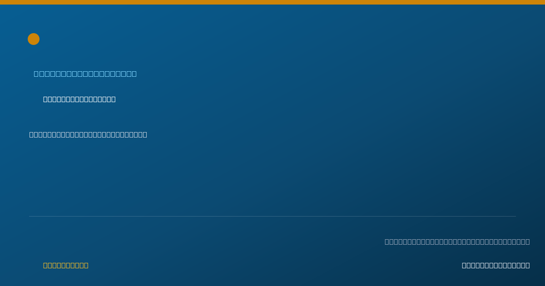Click the orange circle icon
This screenshot has width=545, height=286.
(x=34, y=39)
